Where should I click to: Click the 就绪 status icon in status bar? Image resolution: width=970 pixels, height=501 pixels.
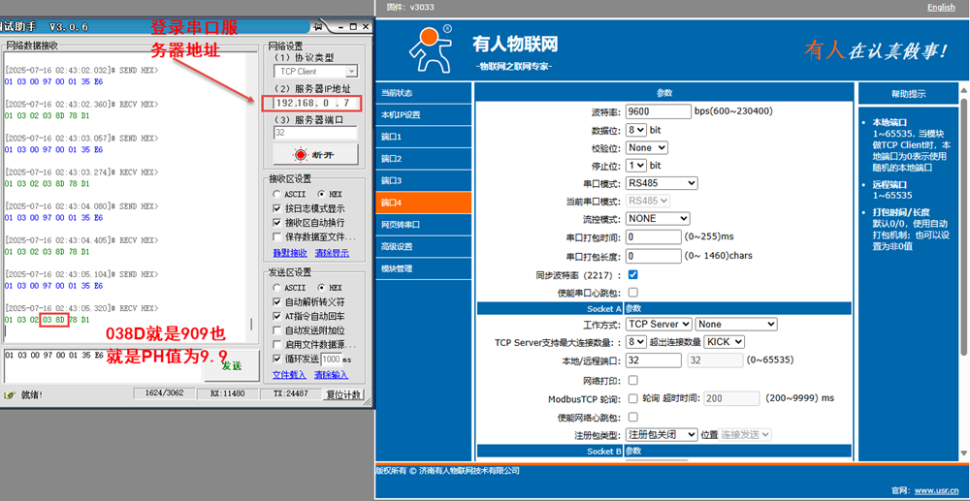click(x=10, y=394)
